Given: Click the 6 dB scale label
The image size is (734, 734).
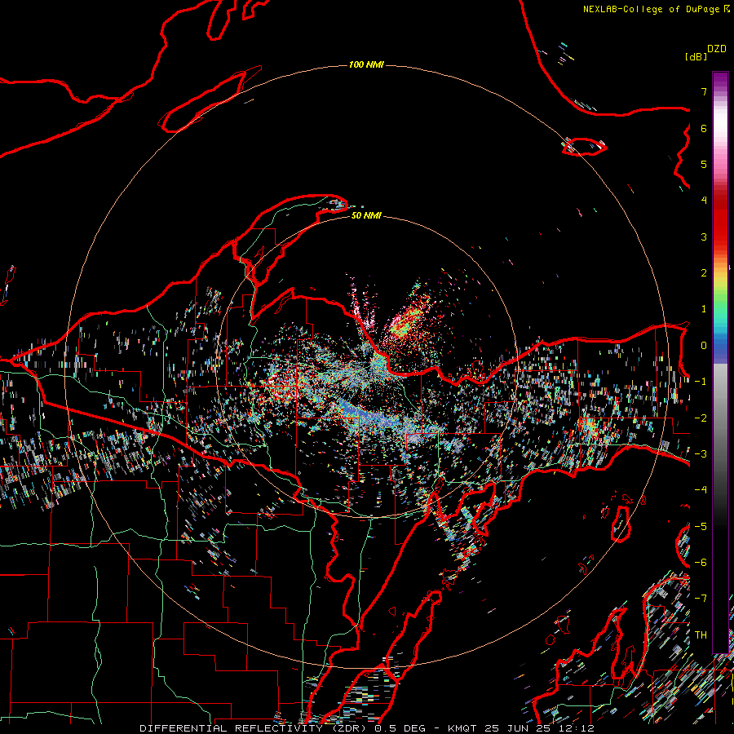Looking at the screenshot, I should (704, 128).
